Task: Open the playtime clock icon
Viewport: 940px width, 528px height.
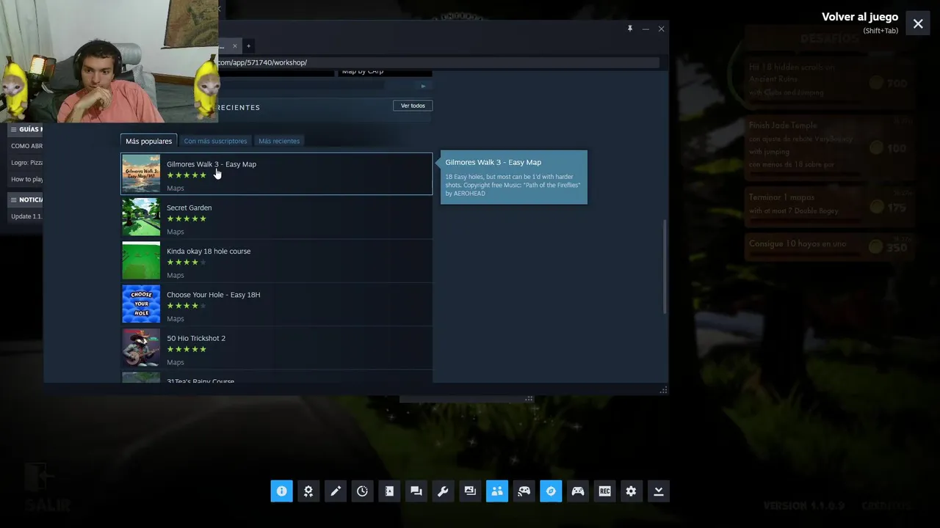Action: coord(362,491)
